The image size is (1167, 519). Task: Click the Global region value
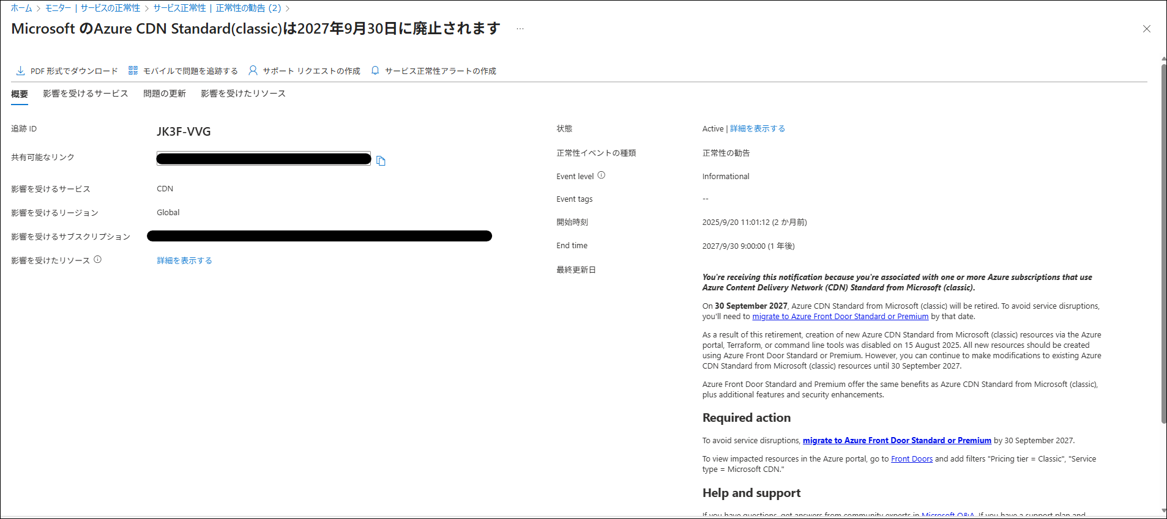click(168, 213)
